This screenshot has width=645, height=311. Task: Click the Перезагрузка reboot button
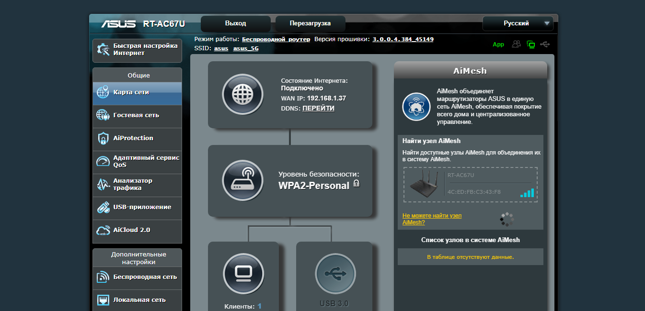tap(311, 23)
